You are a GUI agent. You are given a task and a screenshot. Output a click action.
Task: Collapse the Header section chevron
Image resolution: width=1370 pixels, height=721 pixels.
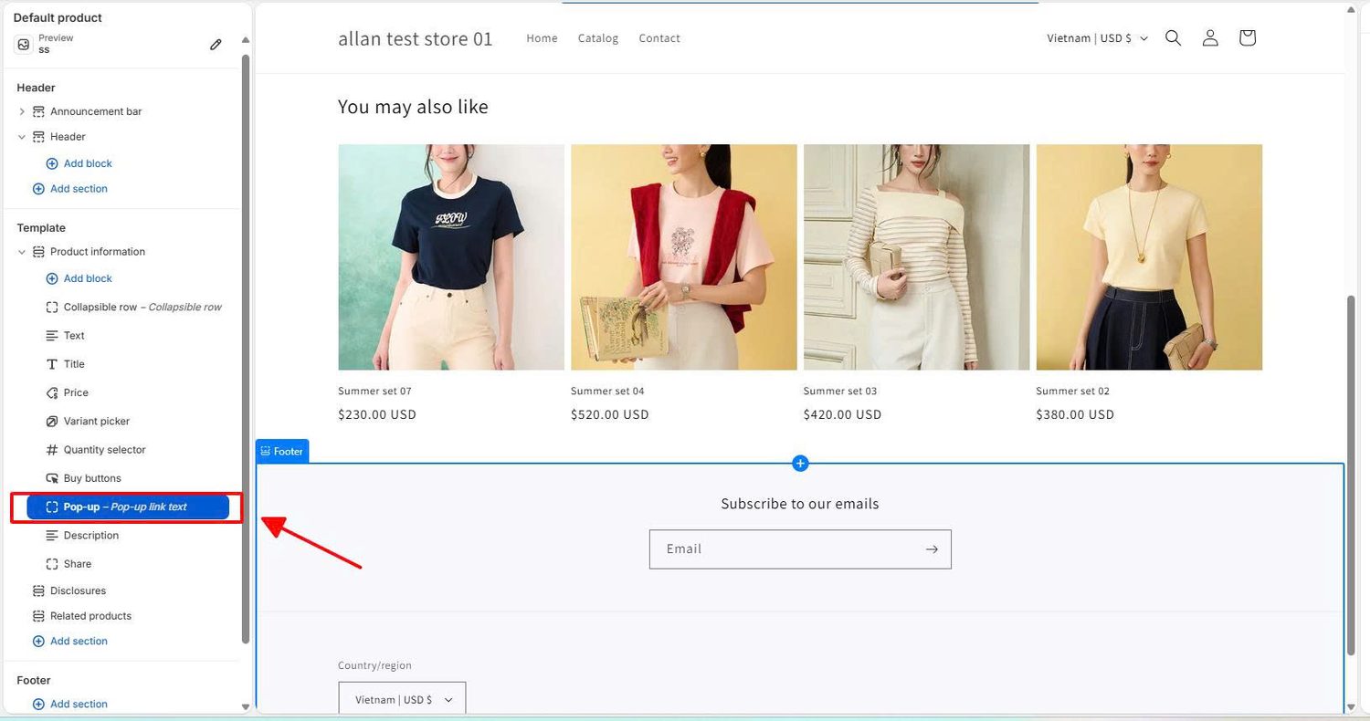(22, 137)
